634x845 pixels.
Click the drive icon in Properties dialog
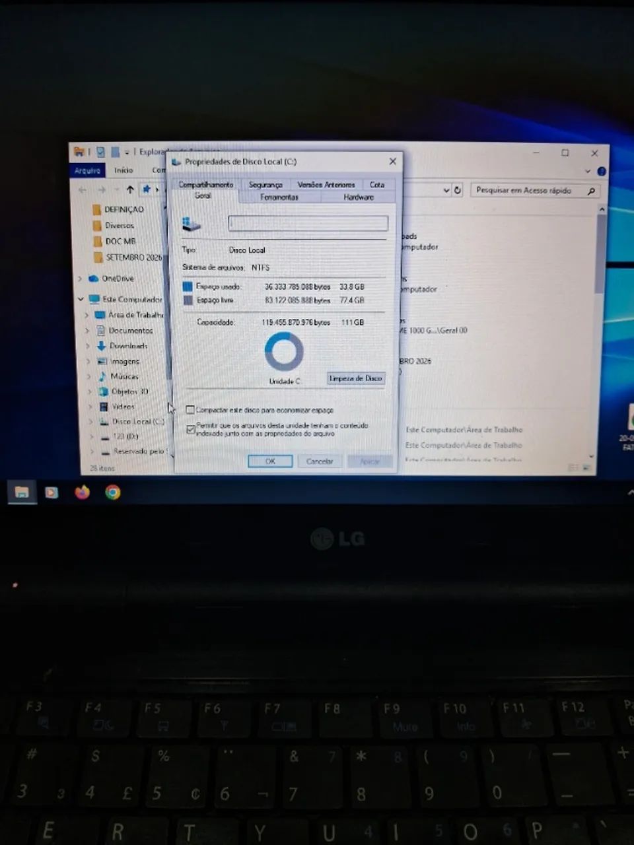click(x=191, y=224)
